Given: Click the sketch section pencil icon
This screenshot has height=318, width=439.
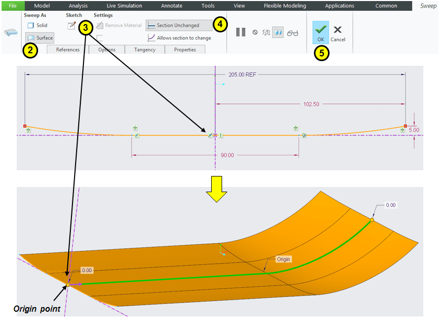Looking at the screenshot, I should (71, 26).
